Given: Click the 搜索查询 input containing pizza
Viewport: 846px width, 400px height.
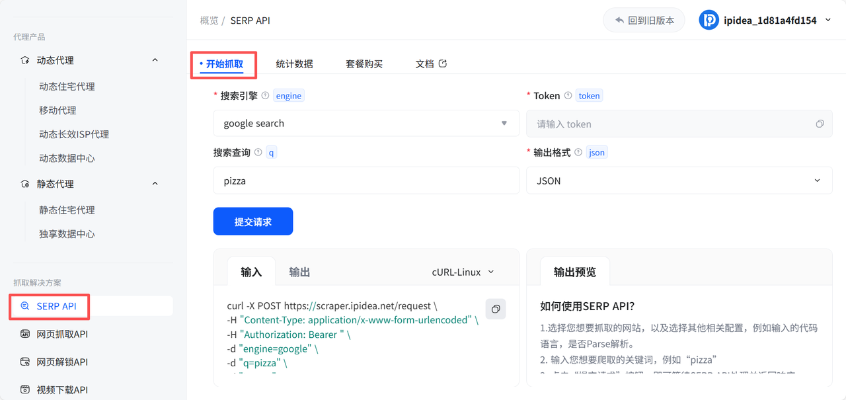Looking at the screenshot, I should click(365, 180).
